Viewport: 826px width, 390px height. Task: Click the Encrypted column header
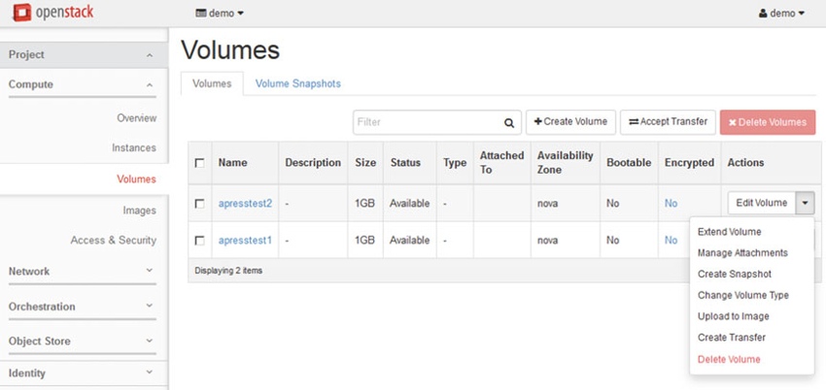(689, 163)
